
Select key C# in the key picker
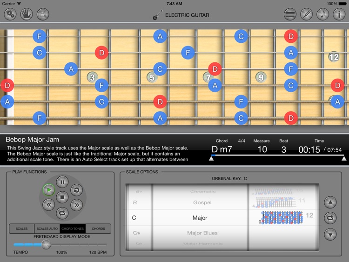(136, 233)
